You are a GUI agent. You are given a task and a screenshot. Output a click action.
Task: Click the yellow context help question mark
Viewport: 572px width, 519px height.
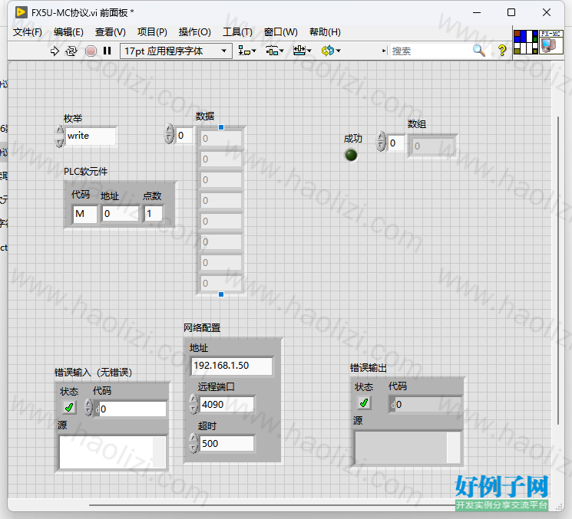point(502,51)
